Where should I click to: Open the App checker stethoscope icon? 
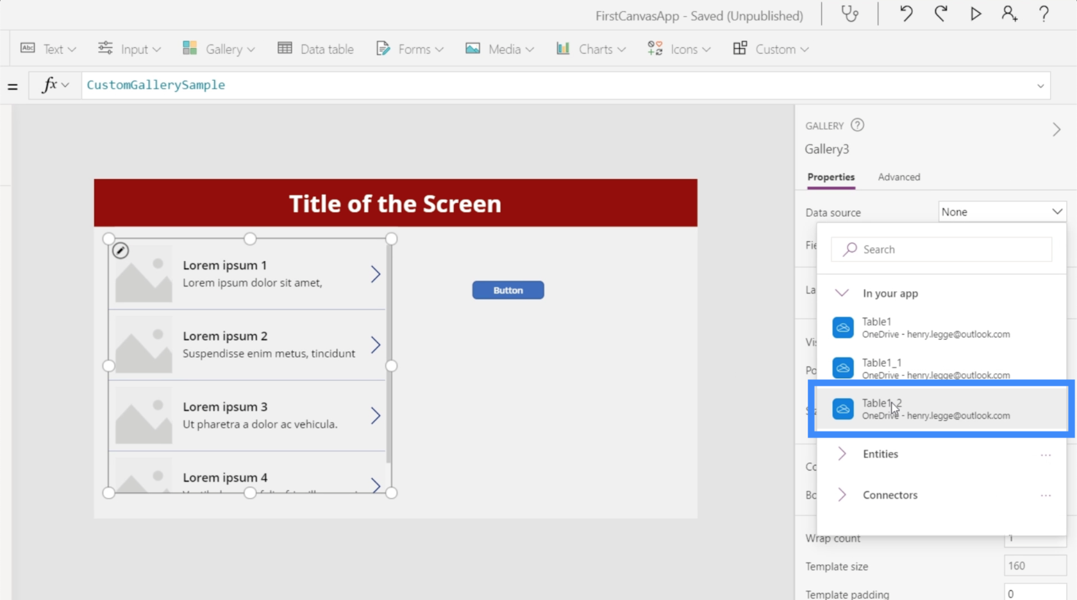[850, 14]
